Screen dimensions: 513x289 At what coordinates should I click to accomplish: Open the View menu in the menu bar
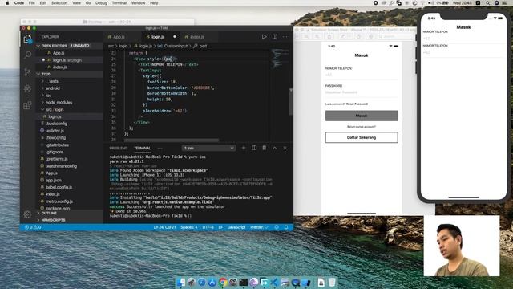pos(77,3)
